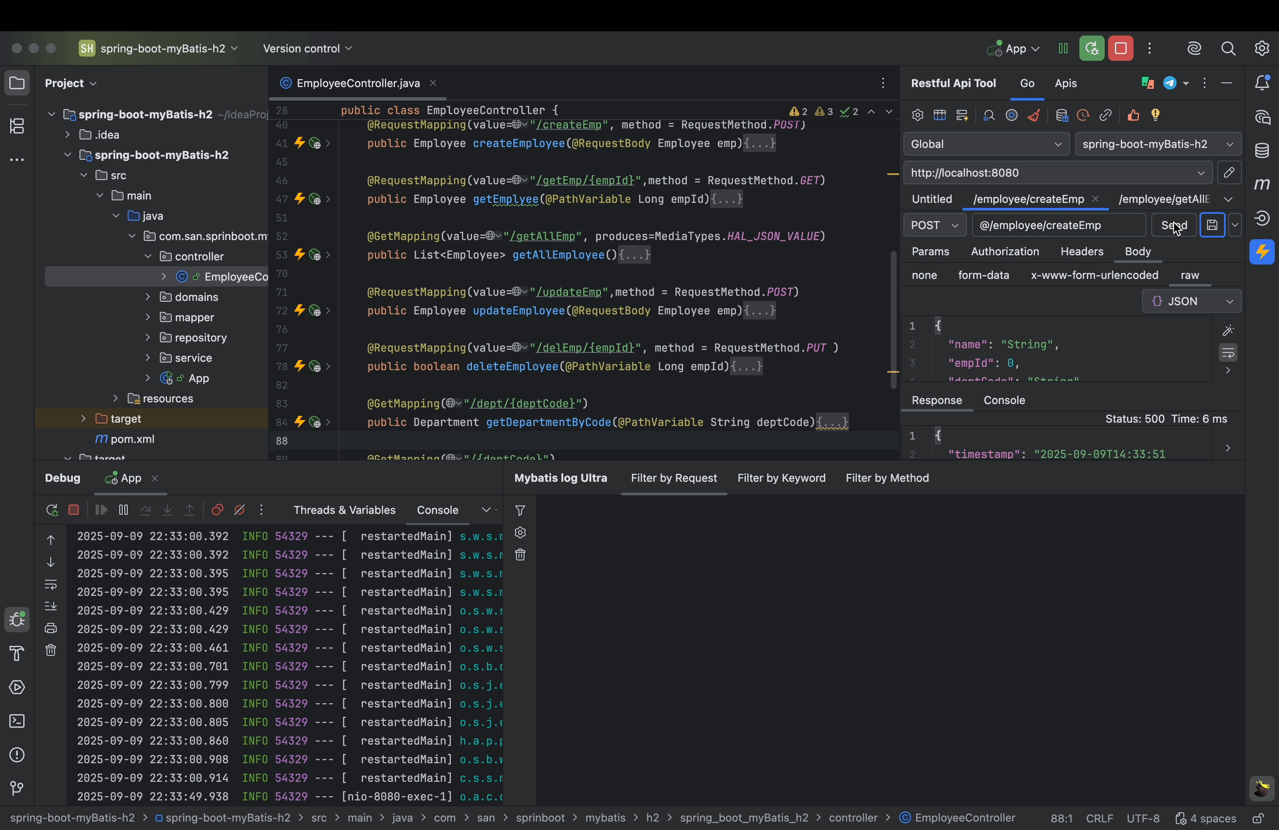Collapse the 'controller' folder in Project tree
The height and width of the screenshot is (830, 1279).
(148, 257)
